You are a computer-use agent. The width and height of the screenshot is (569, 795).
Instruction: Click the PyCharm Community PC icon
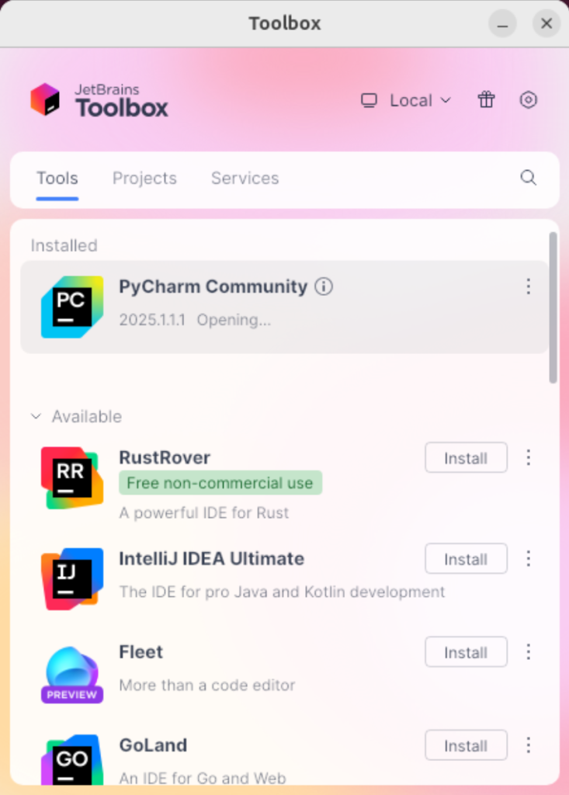click(72, 307)
